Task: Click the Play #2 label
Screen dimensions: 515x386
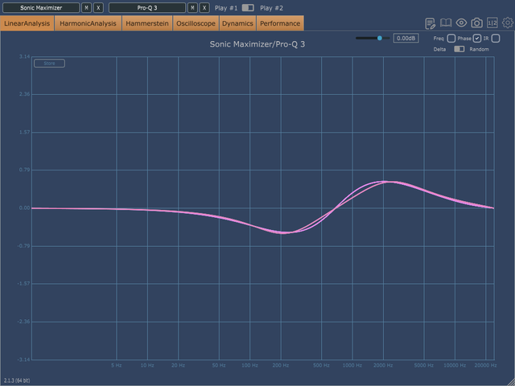Action: pos(271,8)
